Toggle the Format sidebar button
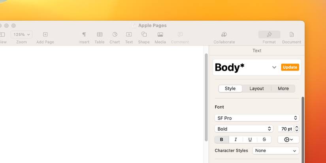This screenshot has width=326, height=163. pyautogui.click(x=269, y=34)
